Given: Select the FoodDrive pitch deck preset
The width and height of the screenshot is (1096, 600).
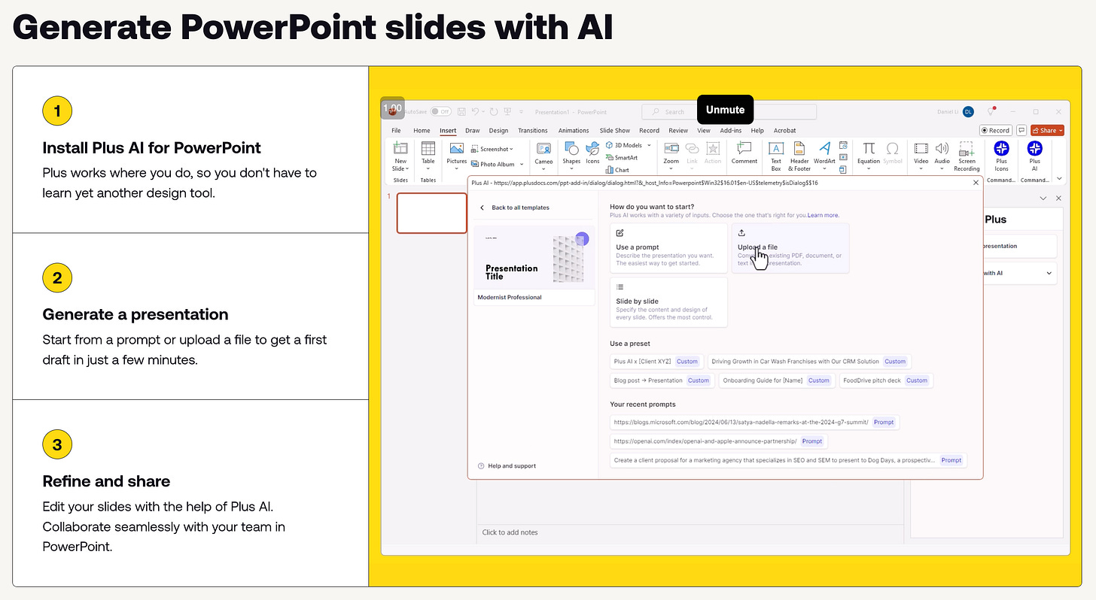Looking at the screenshot, I should point(886,380).
